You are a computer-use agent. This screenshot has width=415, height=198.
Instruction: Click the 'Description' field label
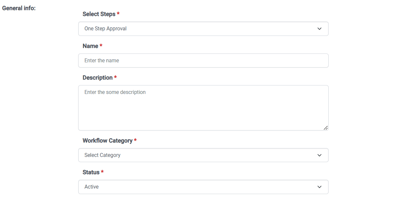(x=97, y=78)
